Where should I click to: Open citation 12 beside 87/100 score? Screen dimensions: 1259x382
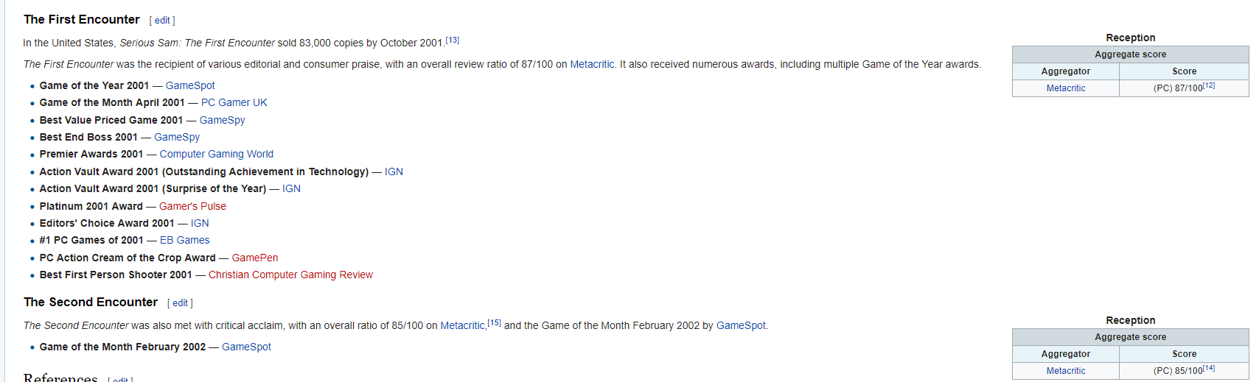[x=1209, y=86]
